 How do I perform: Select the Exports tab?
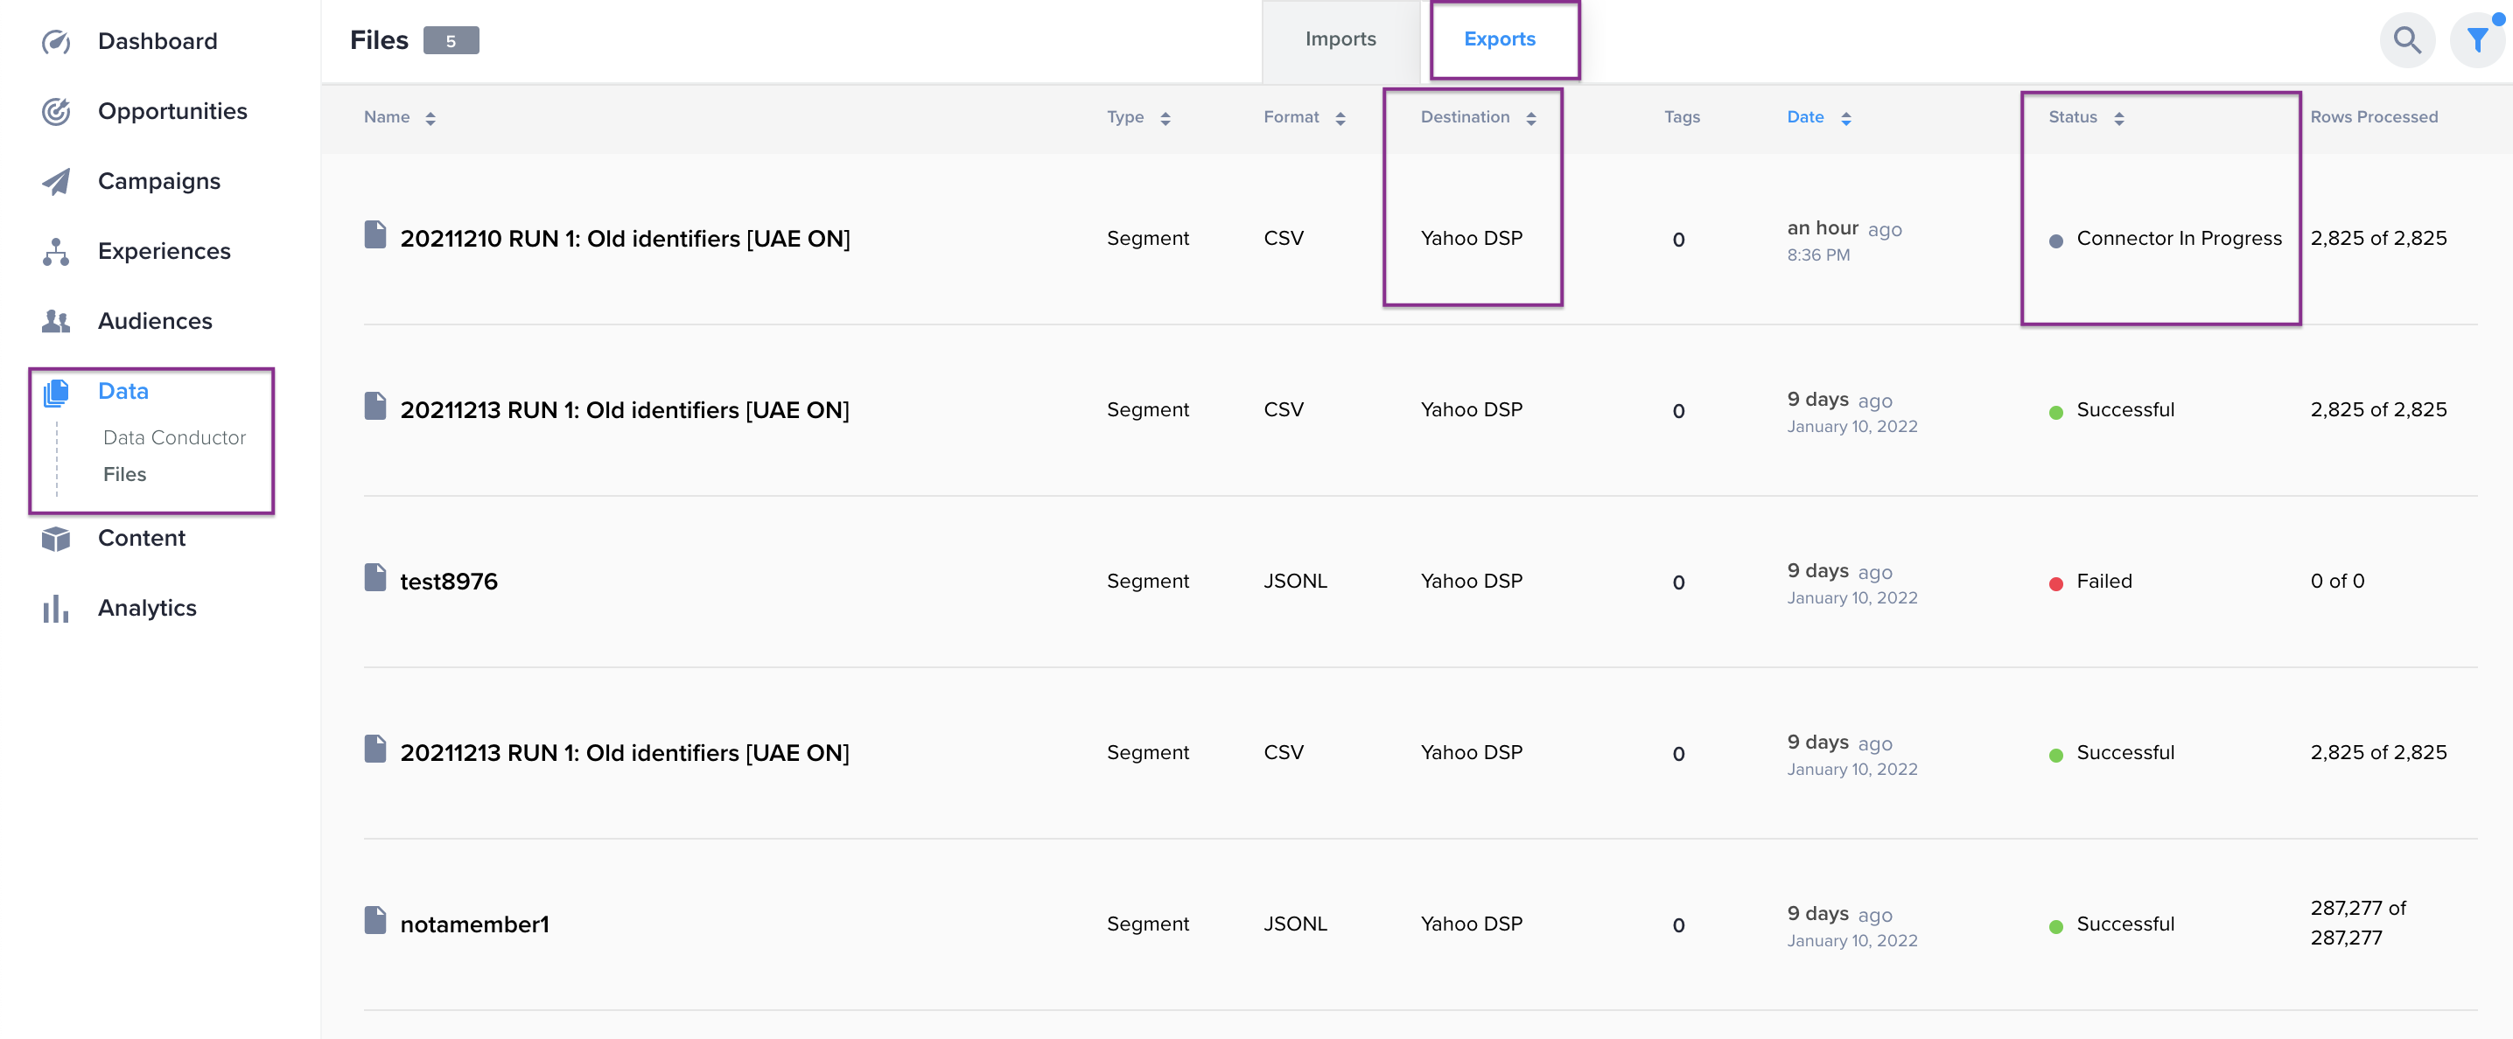(1498, 39)
